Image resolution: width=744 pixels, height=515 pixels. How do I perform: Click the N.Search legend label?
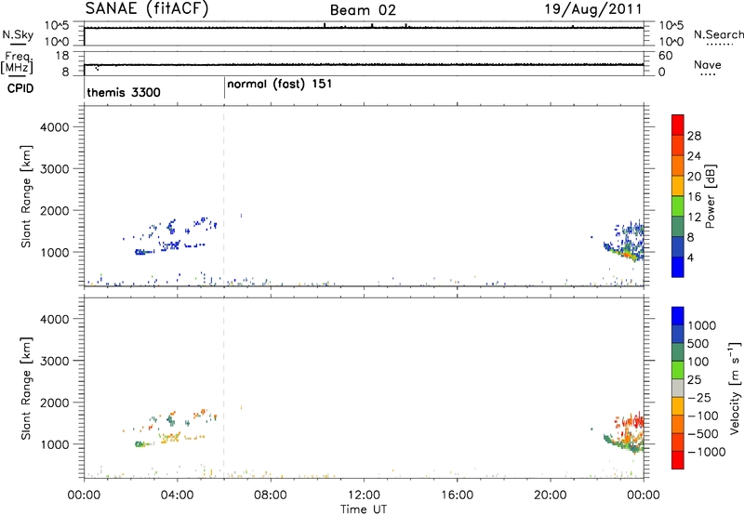pyautogui.click(x=719, y=34)
